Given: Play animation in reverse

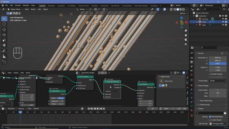Looking at the screenshot, I should pyautogui.click(x=95, y=109).
